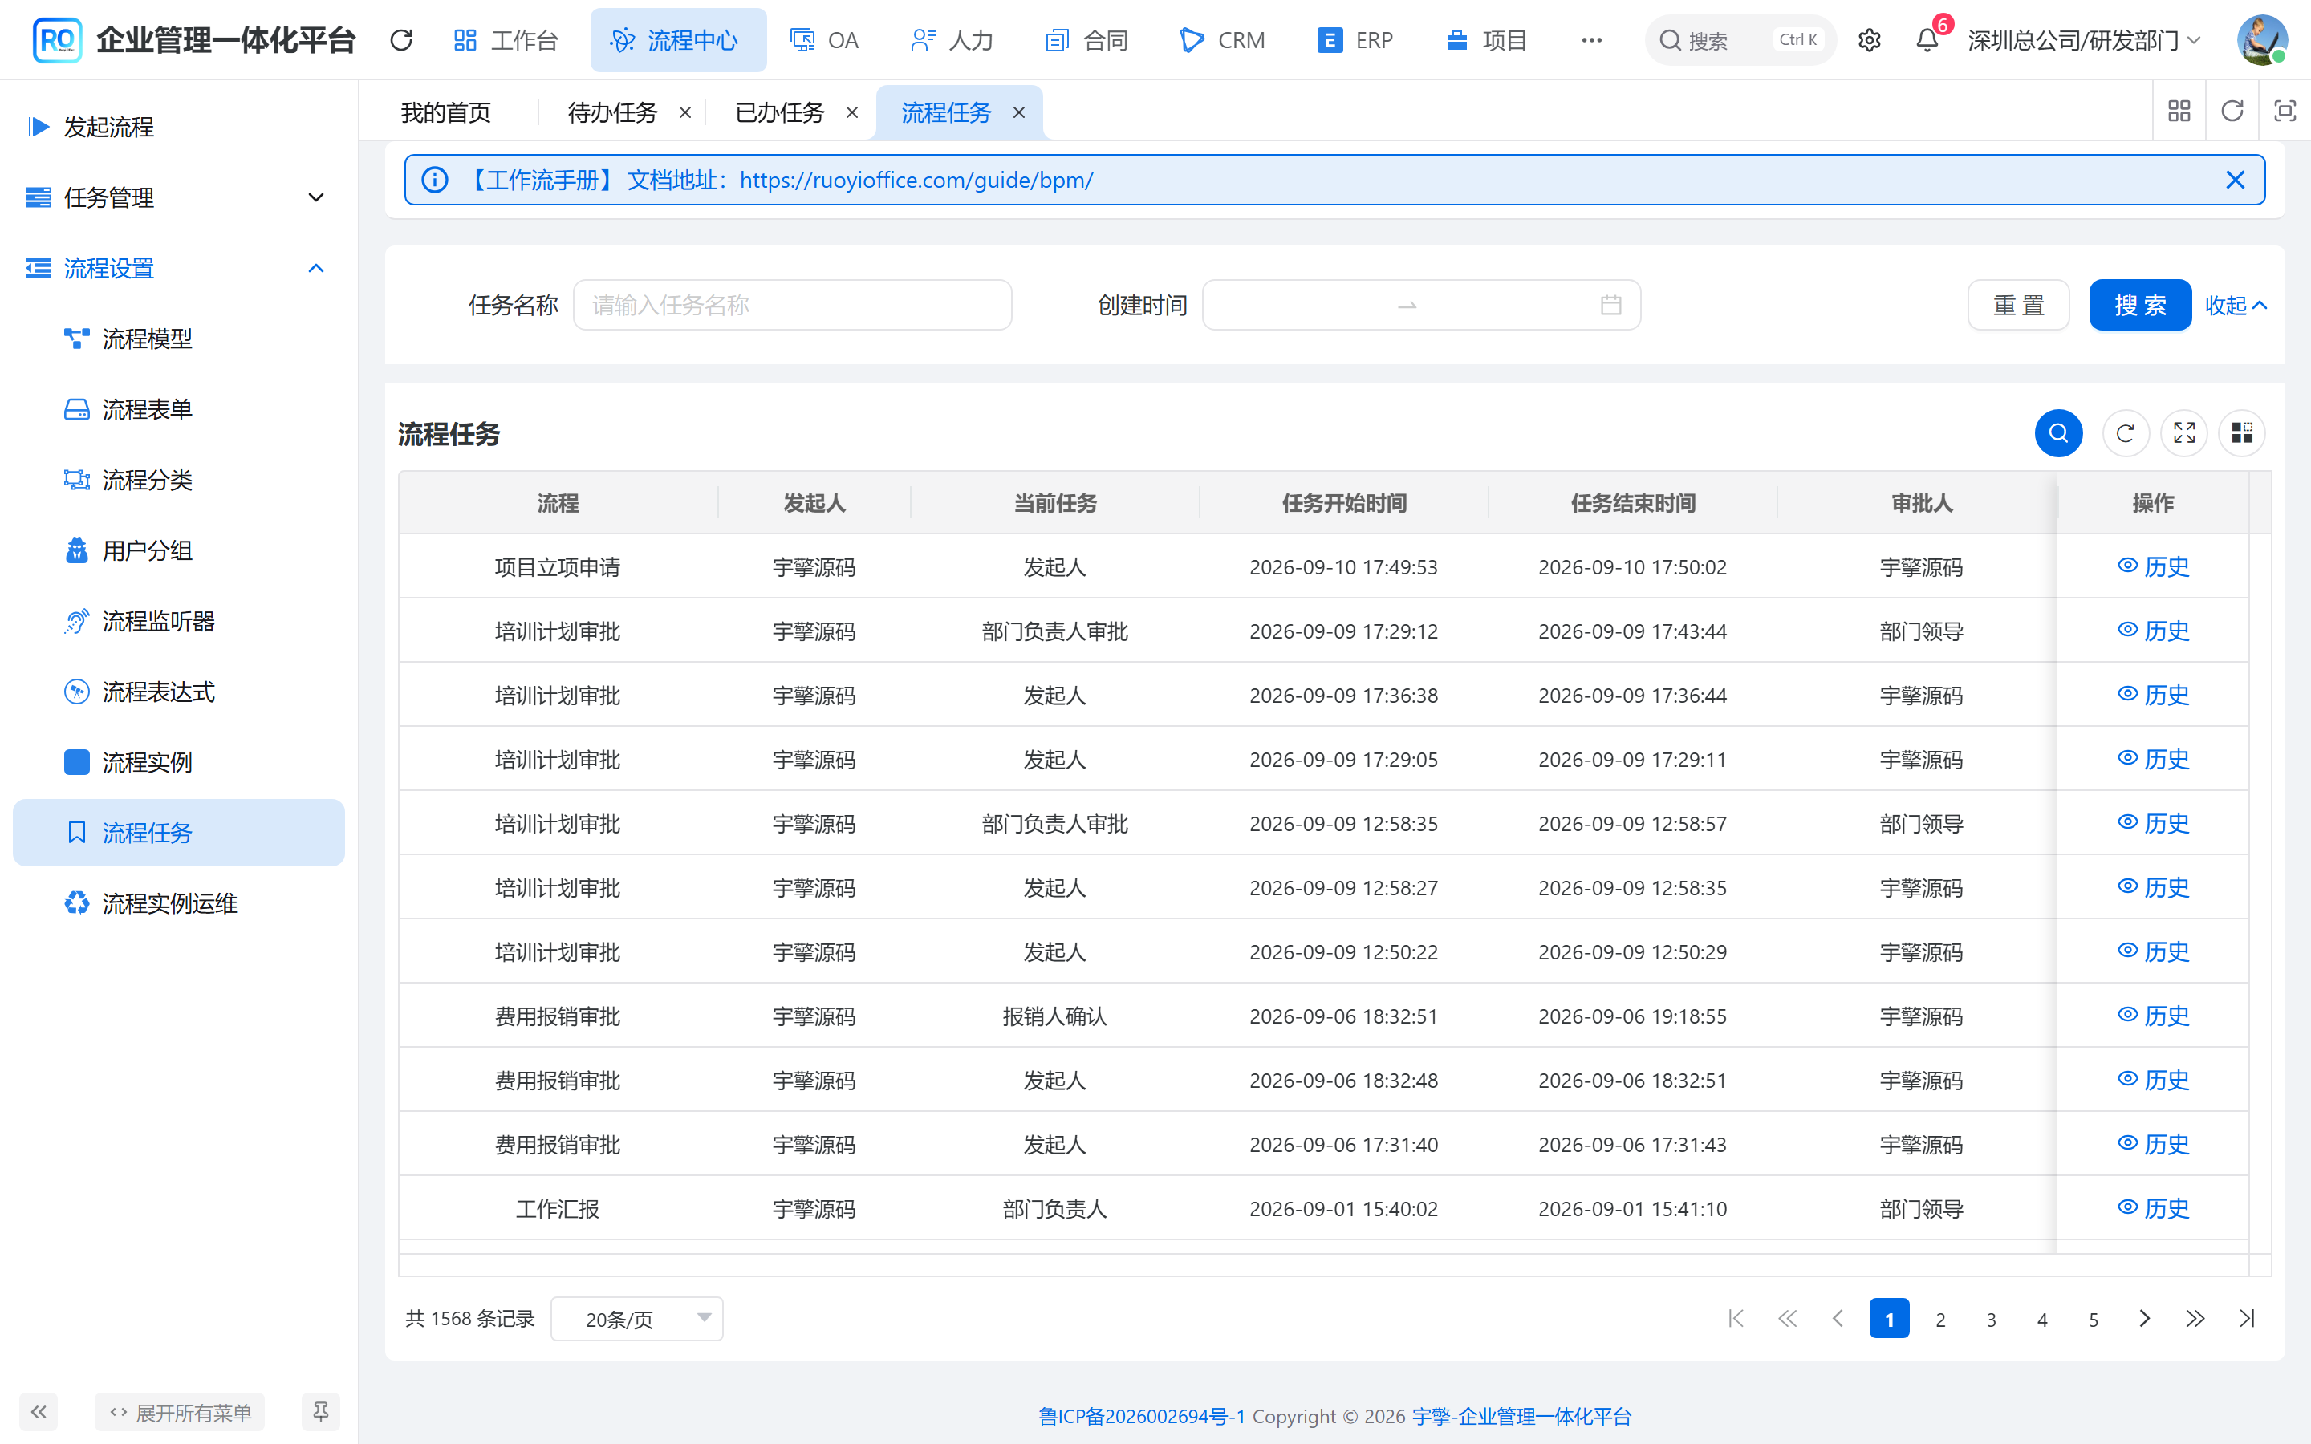The height and width of the screenshot is (1444, 2311).
Task: Refresh the 流程任务 table
Action: (x=2125, y=433)
